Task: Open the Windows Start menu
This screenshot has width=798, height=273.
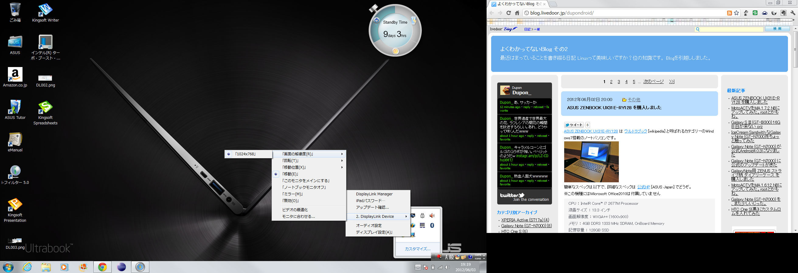Action: (x=8, y=267)
